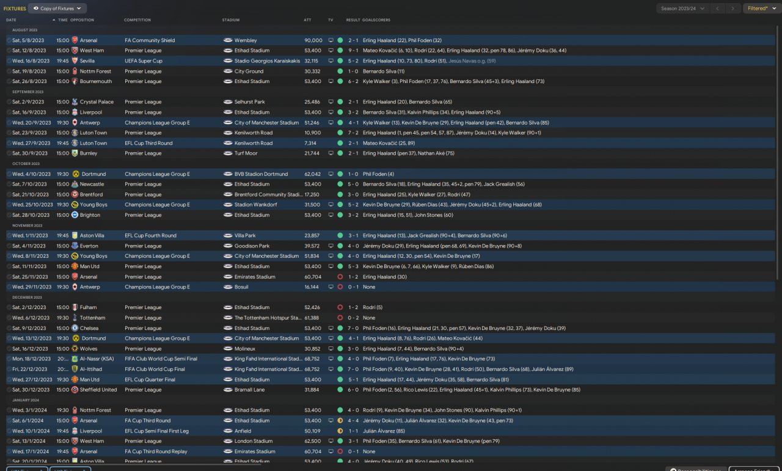
Task: Click the Bournemouth club badge icon
Action: pos(75,81)
